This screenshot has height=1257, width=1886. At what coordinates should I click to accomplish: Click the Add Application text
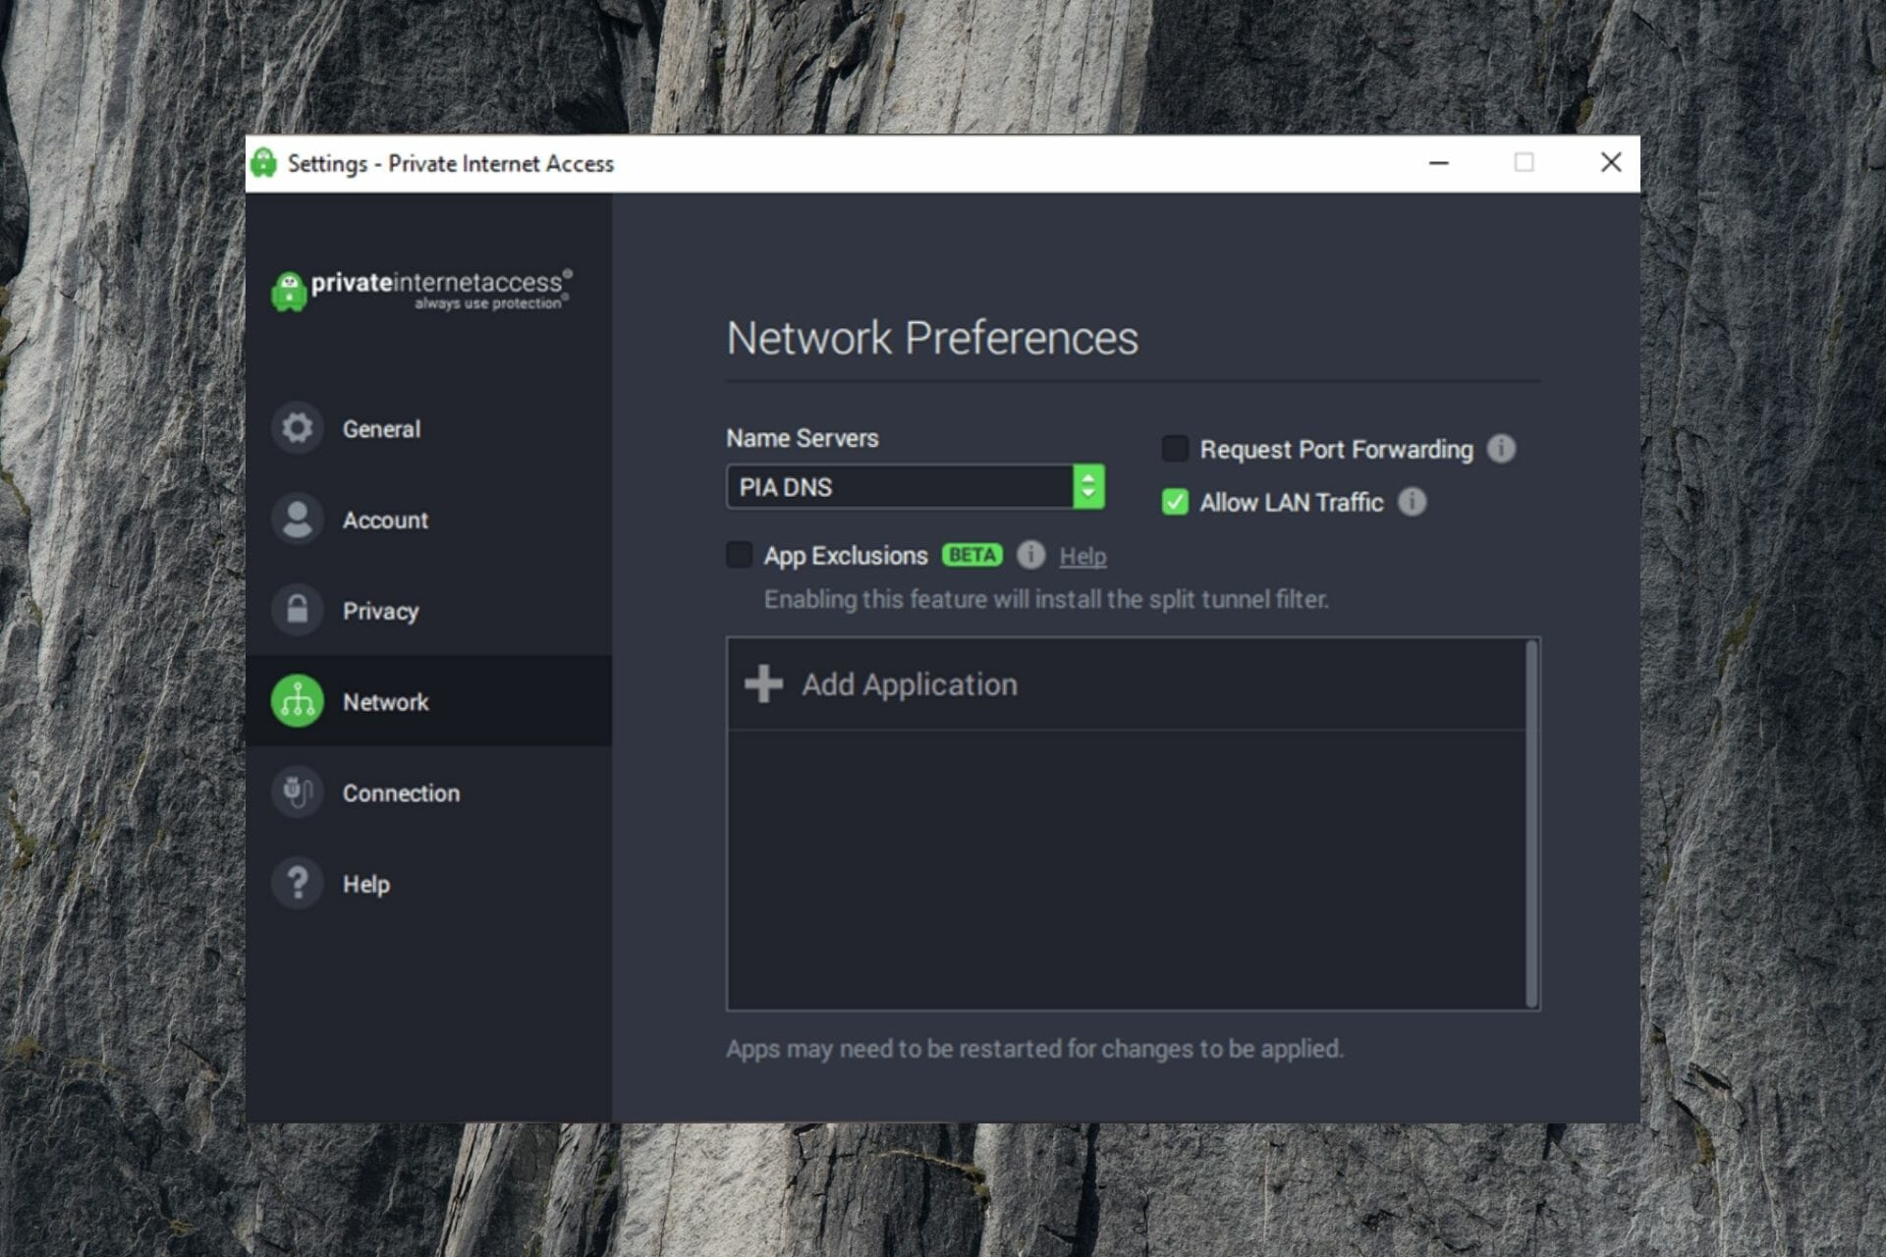point(910,684)
